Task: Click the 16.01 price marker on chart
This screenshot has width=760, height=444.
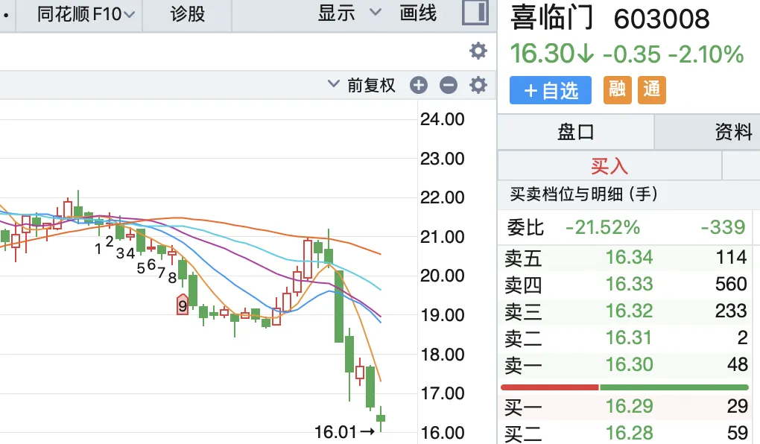Action: (x=337, y=431)
